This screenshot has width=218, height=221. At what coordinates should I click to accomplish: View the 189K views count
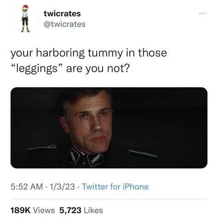click(x=20, y=210)
